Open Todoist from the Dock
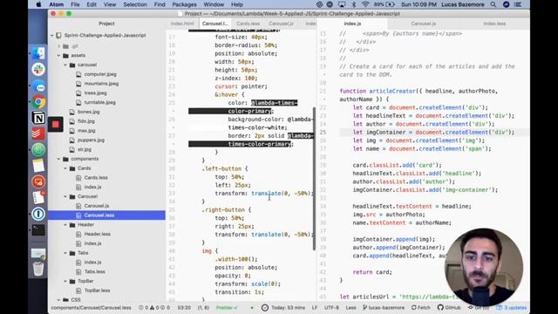This screenshot has width=558, height=314. coord(38,133)
